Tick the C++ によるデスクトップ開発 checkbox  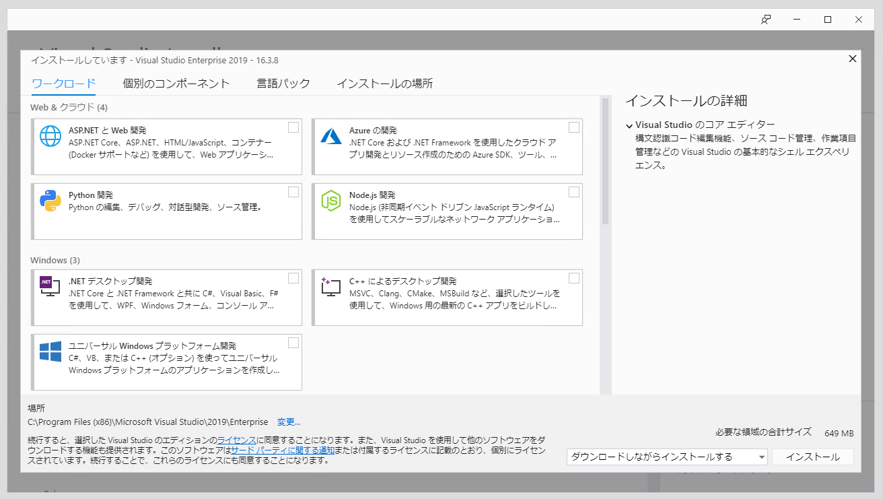(574, 278)
